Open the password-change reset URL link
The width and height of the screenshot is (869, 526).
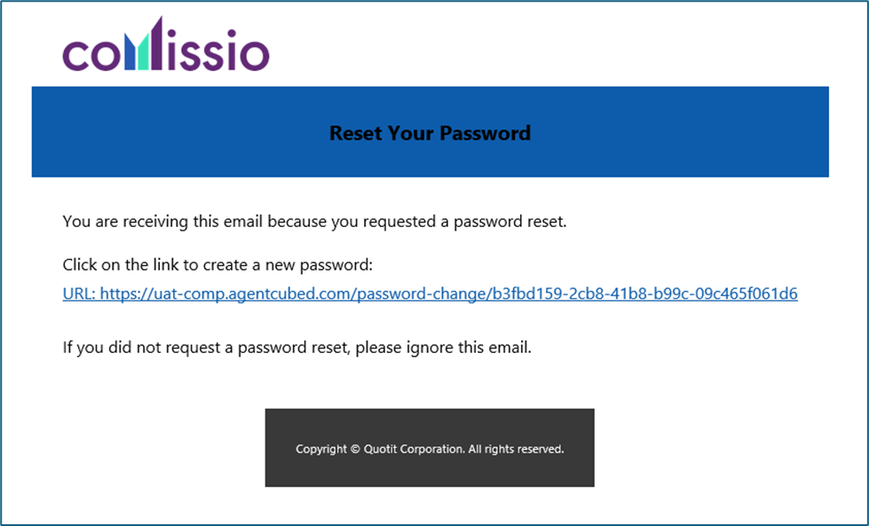pyautogui.click(x=431, y=294)
